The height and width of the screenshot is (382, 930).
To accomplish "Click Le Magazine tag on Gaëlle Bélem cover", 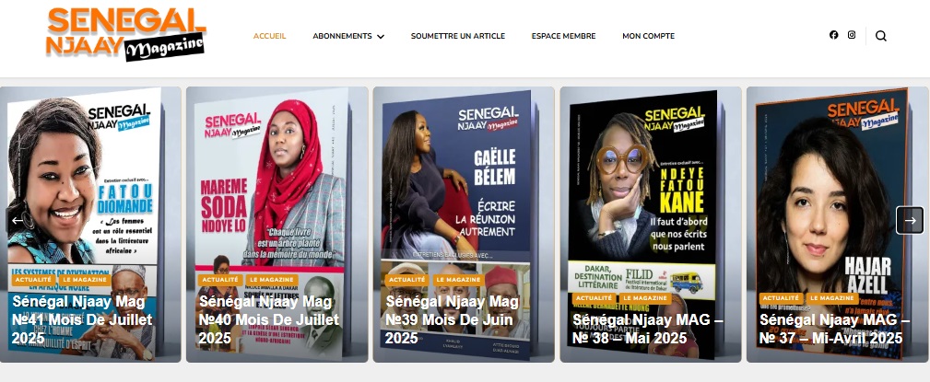I will pos(456,280).
